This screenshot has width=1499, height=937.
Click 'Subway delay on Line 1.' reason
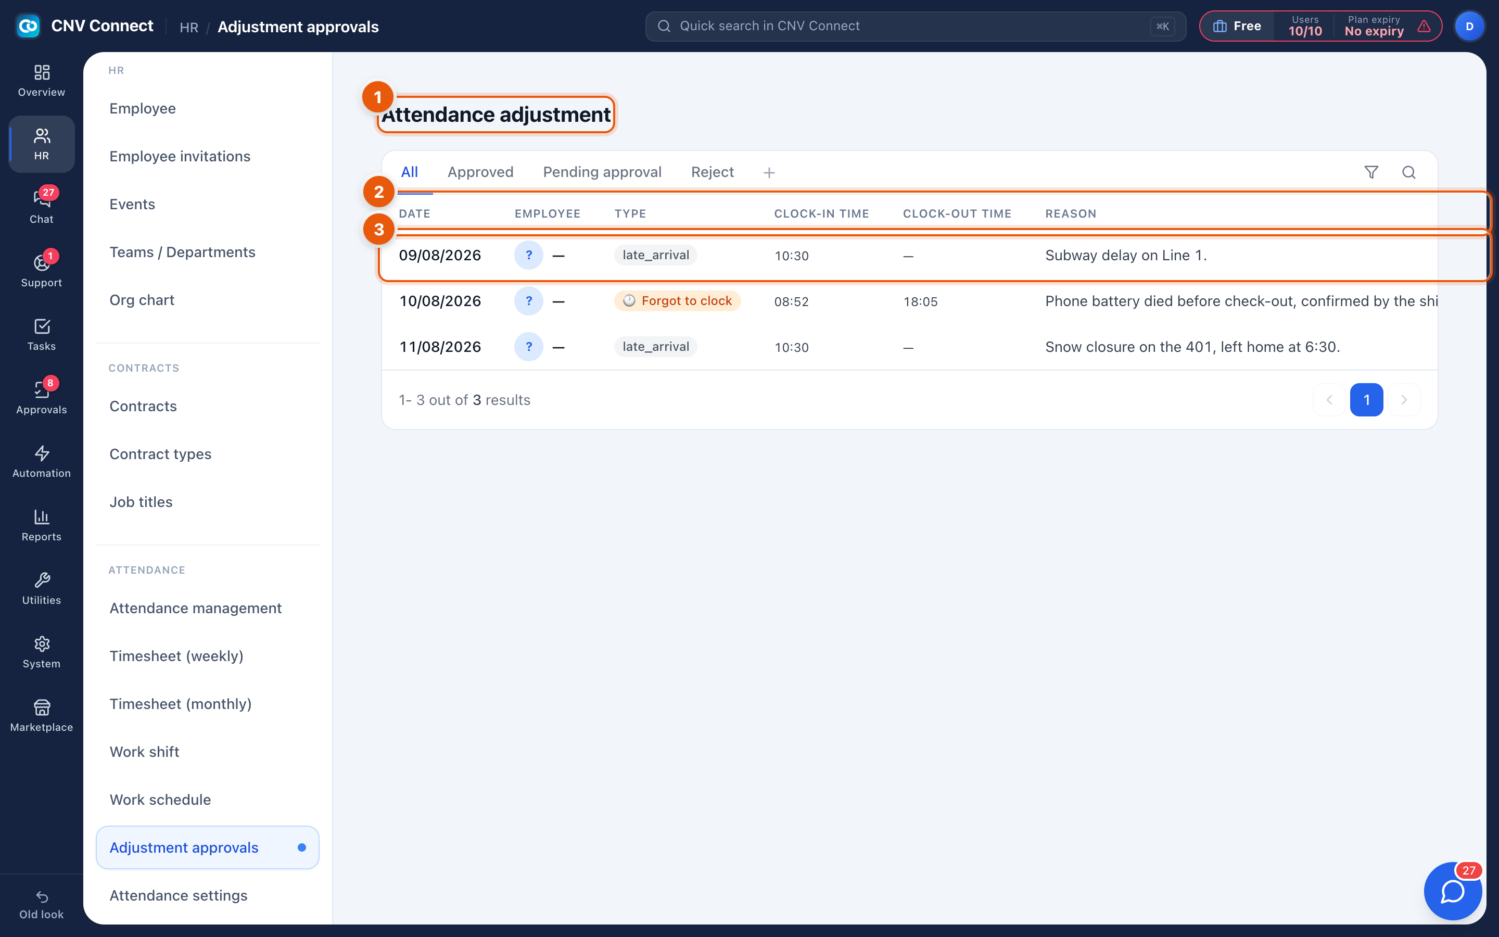pyautogui.click(x=1125, y=255)
